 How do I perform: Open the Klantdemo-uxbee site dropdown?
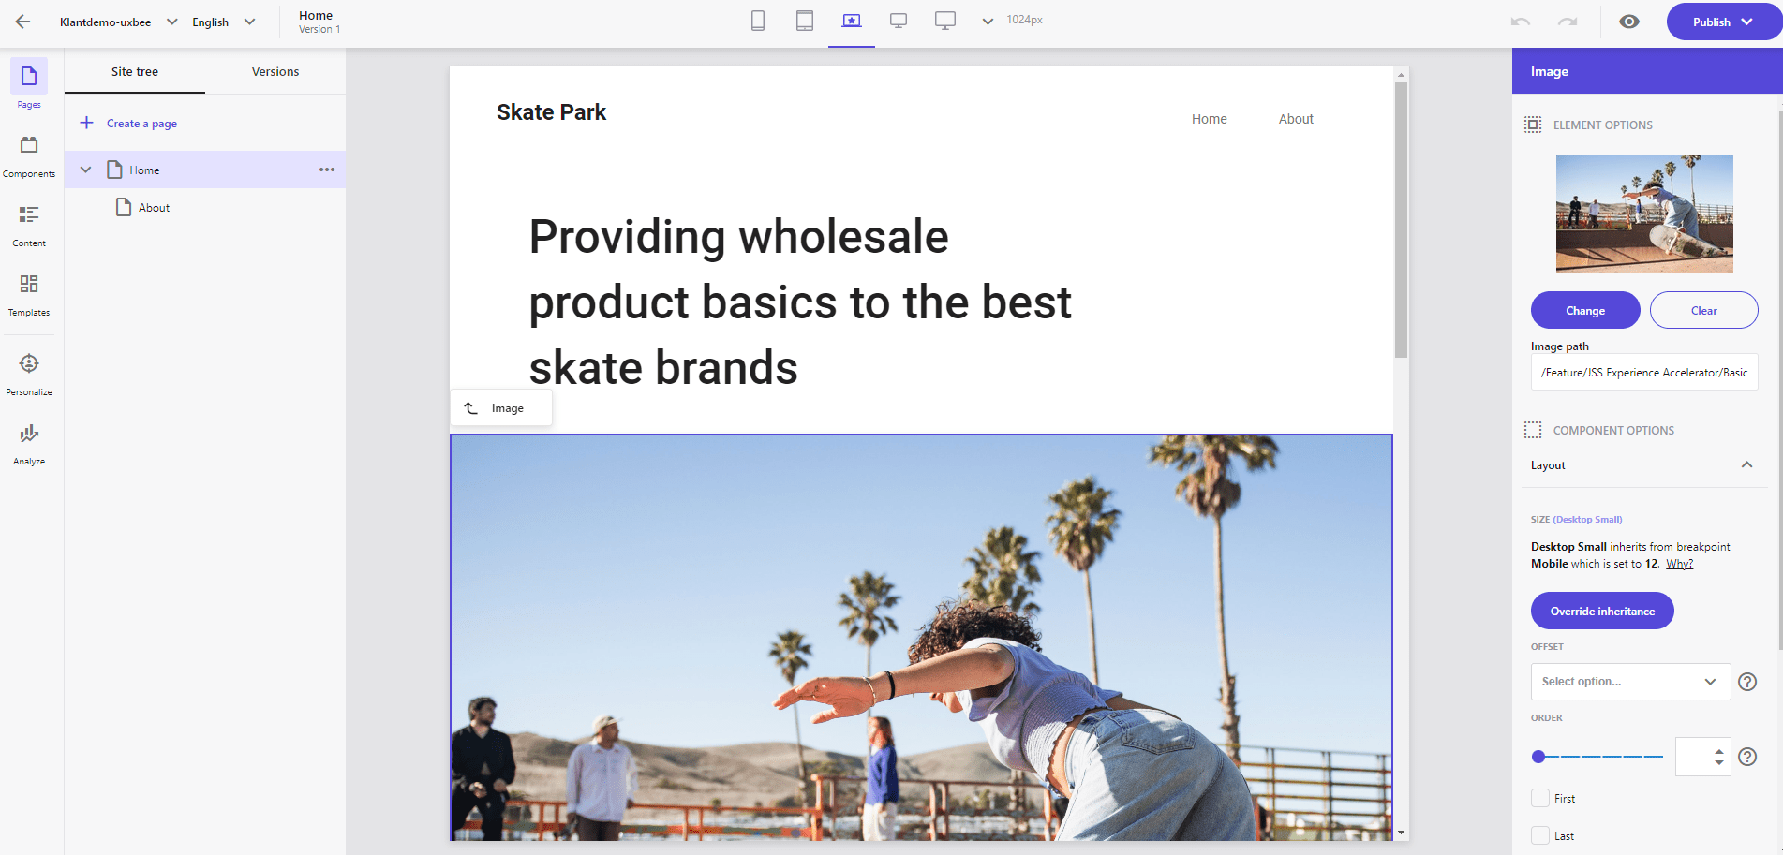coord(118,22)
